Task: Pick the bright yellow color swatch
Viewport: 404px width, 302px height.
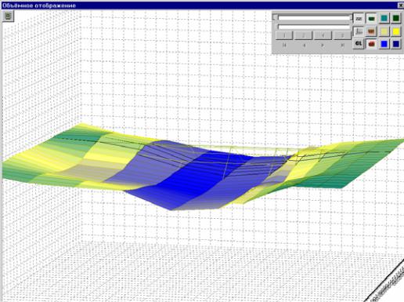Action: (396, 31)
